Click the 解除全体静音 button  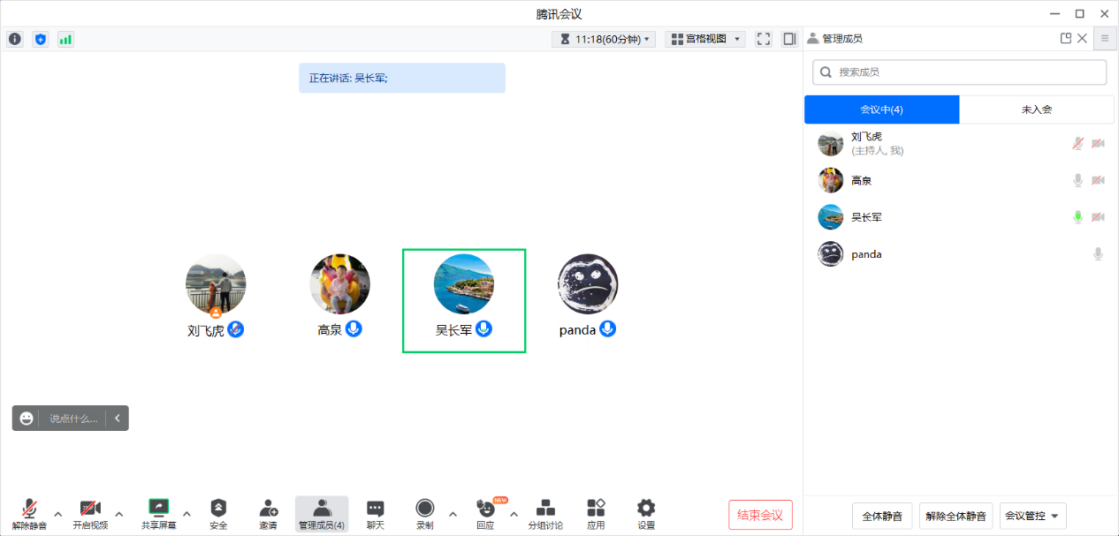pos(956,516)
